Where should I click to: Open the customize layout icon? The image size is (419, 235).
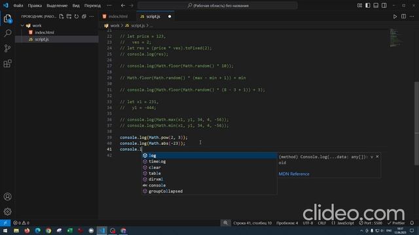359,5
